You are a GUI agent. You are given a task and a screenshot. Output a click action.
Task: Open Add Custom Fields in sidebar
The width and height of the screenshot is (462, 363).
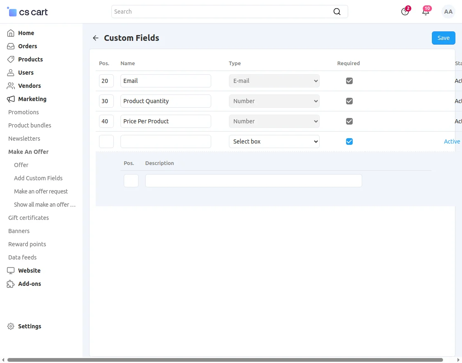[x=38, y=178]
